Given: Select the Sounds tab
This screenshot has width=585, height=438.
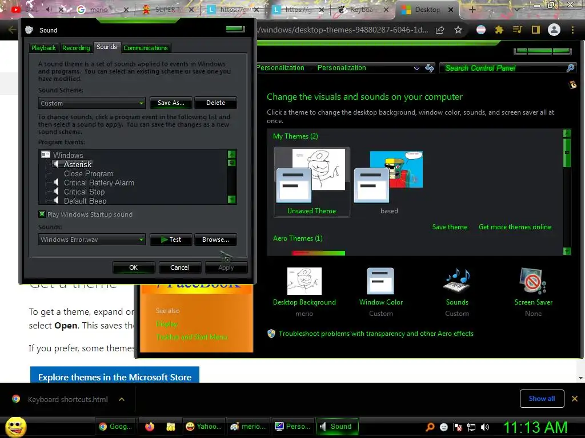Looking at the screenshot, I should click(107, 47).
